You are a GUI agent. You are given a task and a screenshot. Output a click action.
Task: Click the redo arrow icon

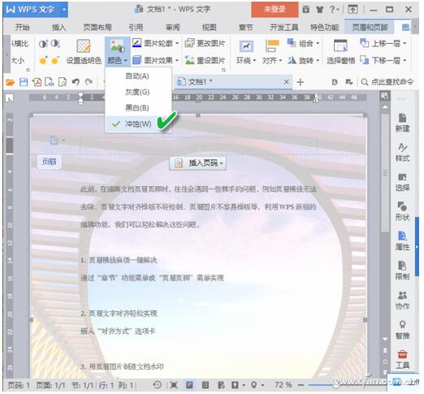pos(89,82)
